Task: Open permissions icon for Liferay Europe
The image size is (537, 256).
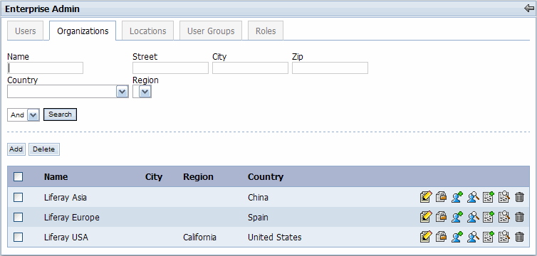Action: (441, 217)
